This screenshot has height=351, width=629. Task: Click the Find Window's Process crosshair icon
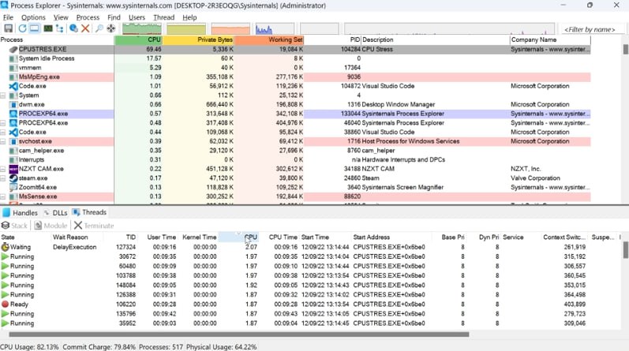(x=110, y=28)
